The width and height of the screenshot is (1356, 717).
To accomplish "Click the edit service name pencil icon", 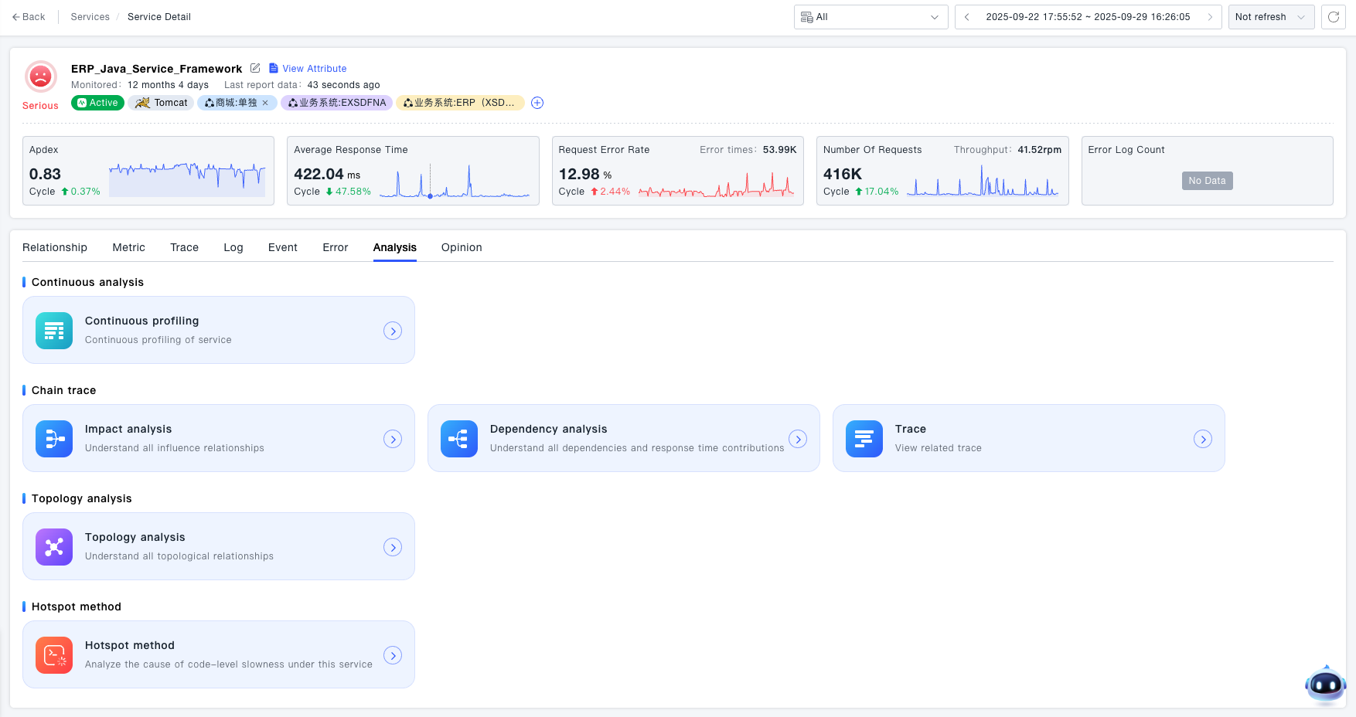I will pyautogui.click(x=255, y=68).
